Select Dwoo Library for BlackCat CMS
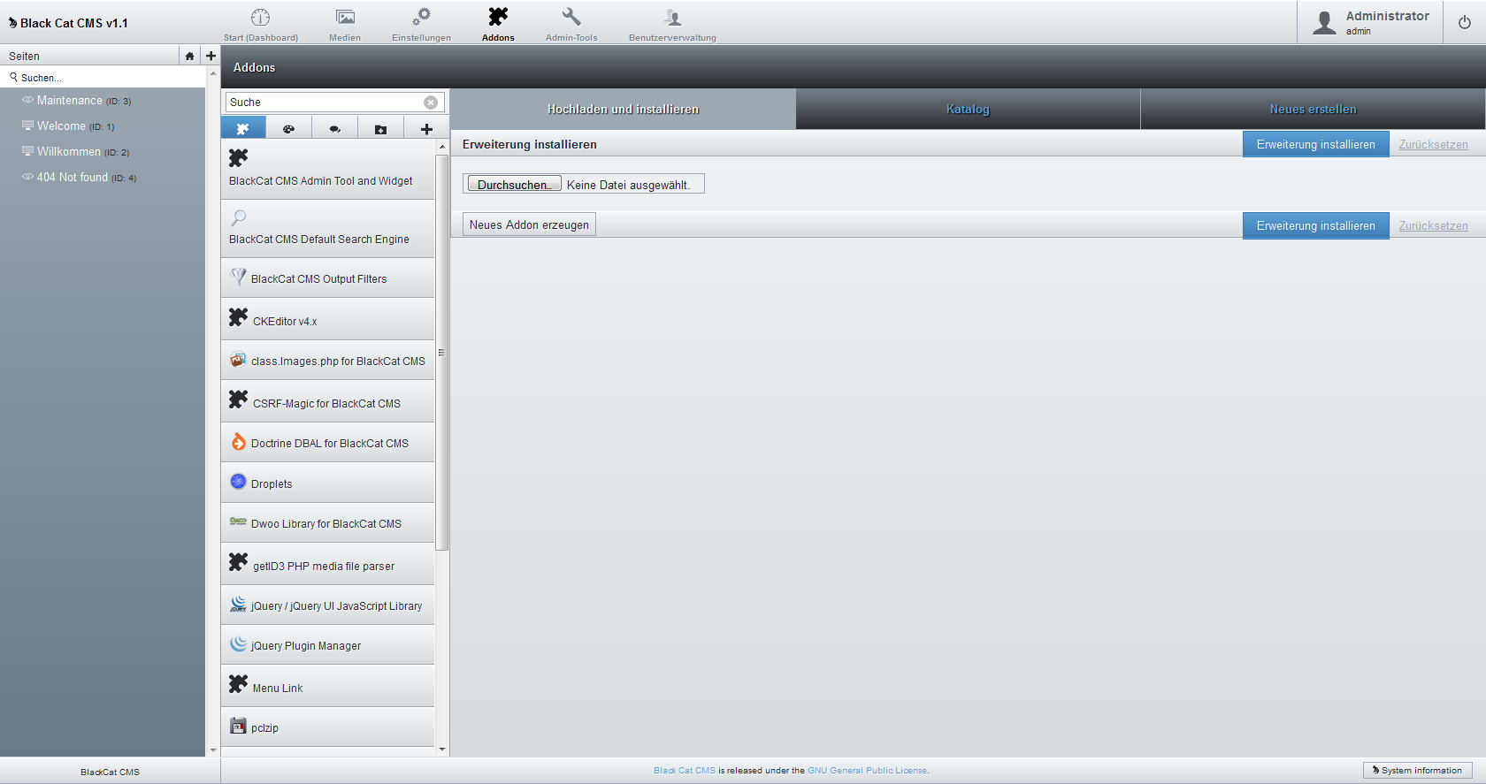This screenshot has width=1486, height=784. [x=327, y=523]
